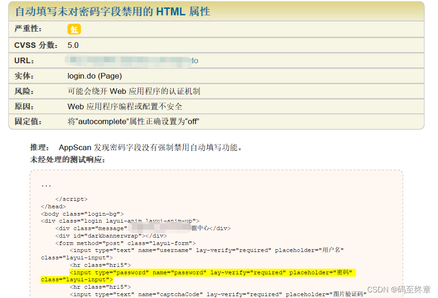Image resolution: width=438 pixels, height=298 pixels.
Task: Open the blurred URL link ending in 'do'
Action: coord(131,61)
